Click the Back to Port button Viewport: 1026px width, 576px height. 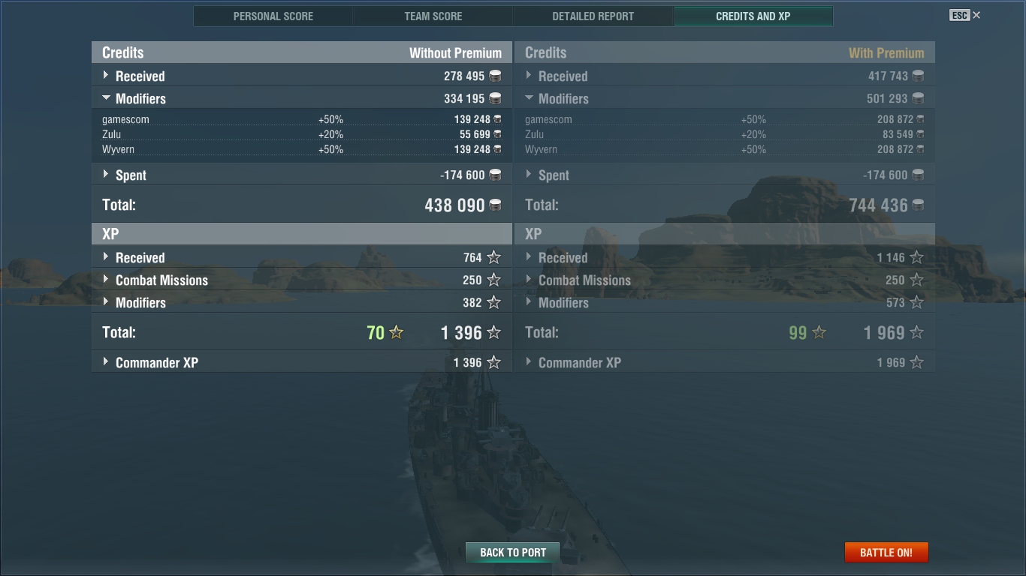pos(513,552)
